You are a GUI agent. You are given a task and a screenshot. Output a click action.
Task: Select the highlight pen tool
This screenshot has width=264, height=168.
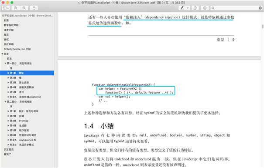tap(182, 8)
